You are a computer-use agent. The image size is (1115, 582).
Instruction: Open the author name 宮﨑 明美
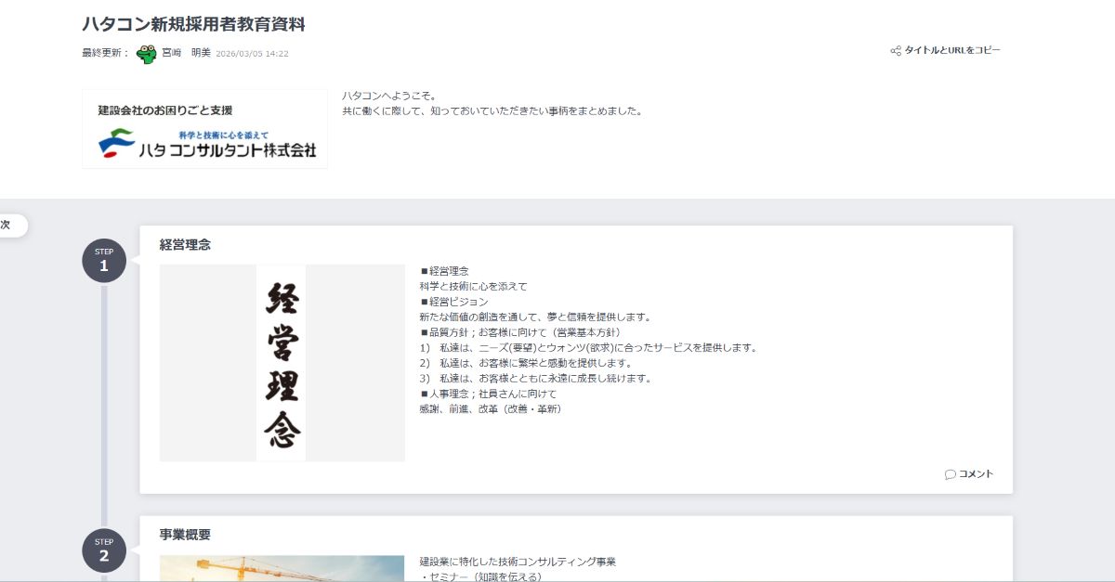click(186, 53)
